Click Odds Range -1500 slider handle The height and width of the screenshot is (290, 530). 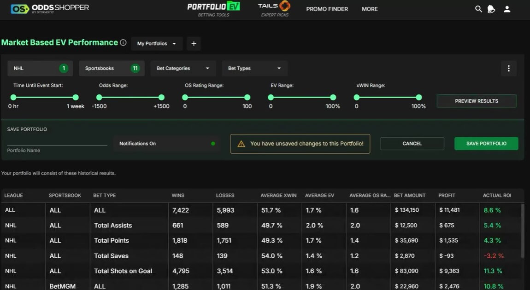99,97
